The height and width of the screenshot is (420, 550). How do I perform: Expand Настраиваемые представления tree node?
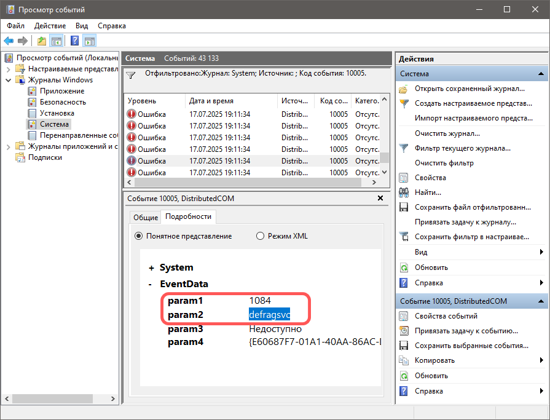pos(8,69)
